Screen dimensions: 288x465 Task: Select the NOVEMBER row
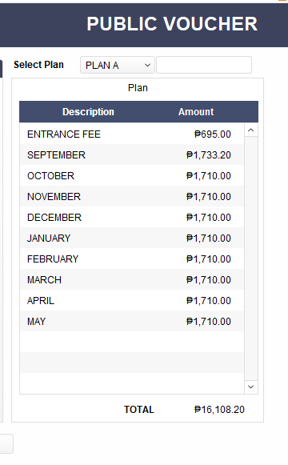pyautogui.click(x=132, y=196)
